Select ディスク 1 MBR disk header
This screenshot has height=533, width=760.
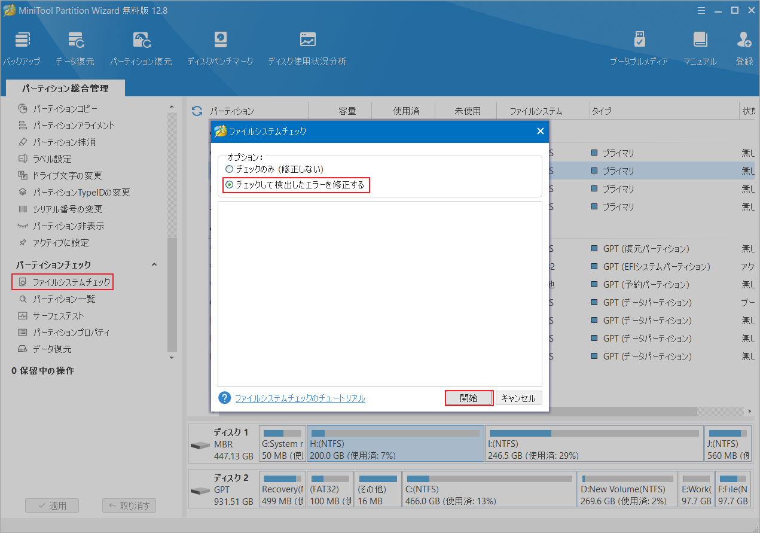(223, 444)
